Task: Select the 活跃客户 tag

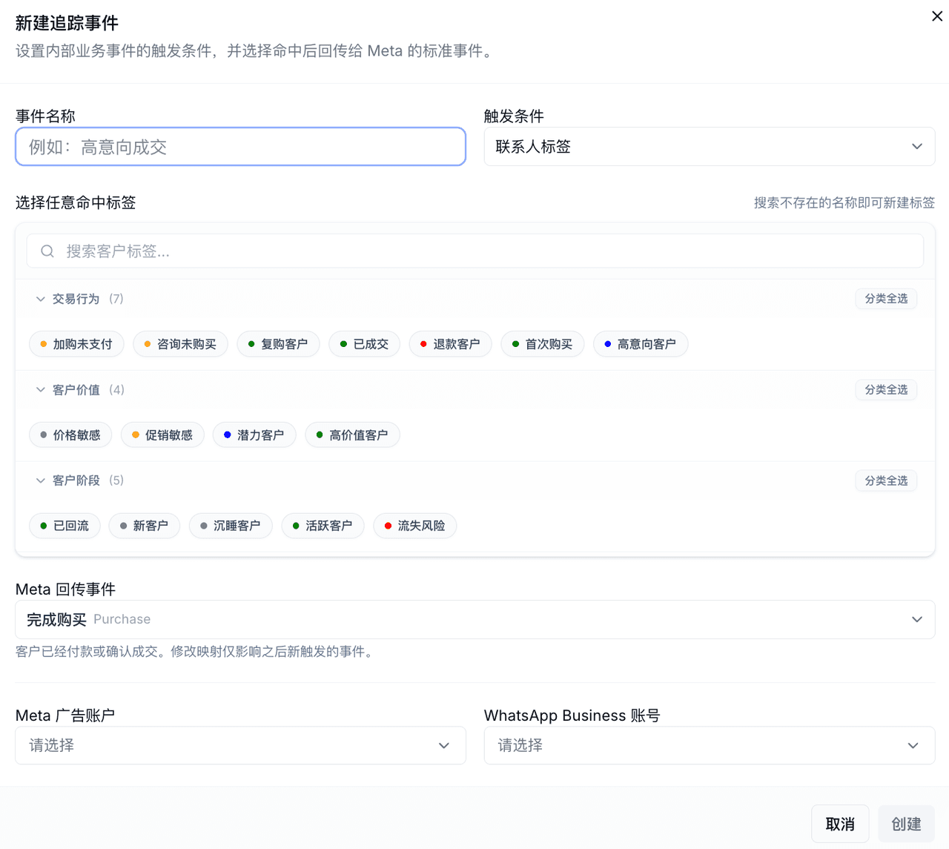Action: click(x=323, y=526)
